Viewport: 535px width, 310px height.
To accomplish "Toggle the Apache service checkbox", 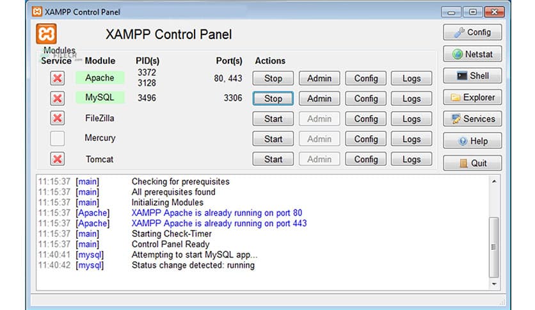I will click(x=58, y=78).
